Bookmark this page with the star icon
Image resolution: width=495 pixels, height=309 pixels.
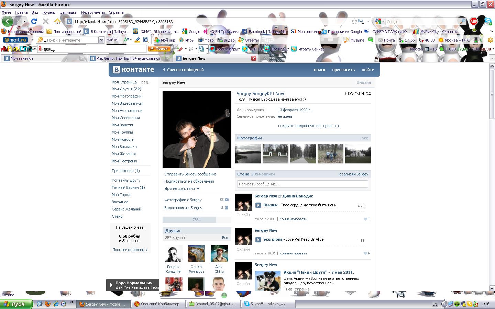pos(354,21)
